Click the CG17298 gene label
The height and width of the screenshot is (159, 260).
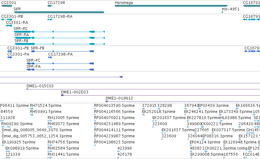coord(56,3)
